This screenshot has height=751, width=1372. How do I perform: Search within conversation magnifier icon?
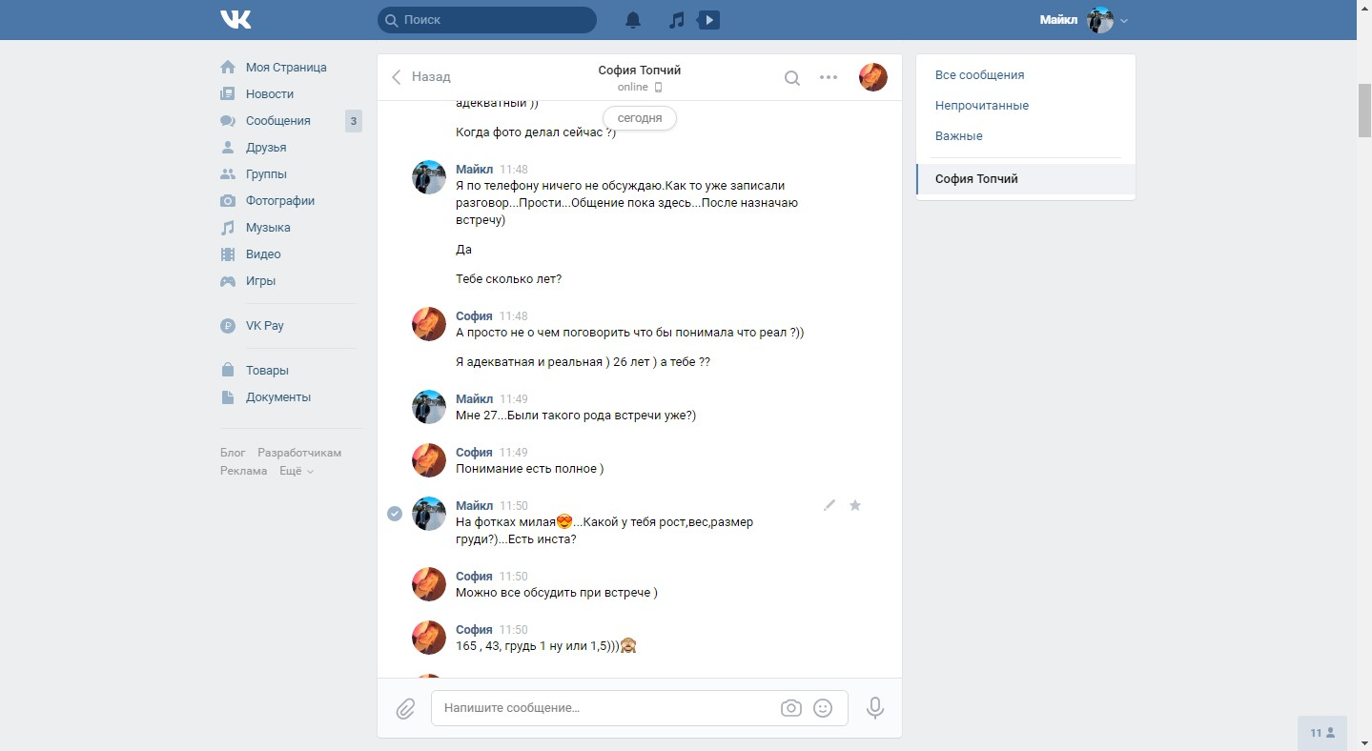point(791,78)
